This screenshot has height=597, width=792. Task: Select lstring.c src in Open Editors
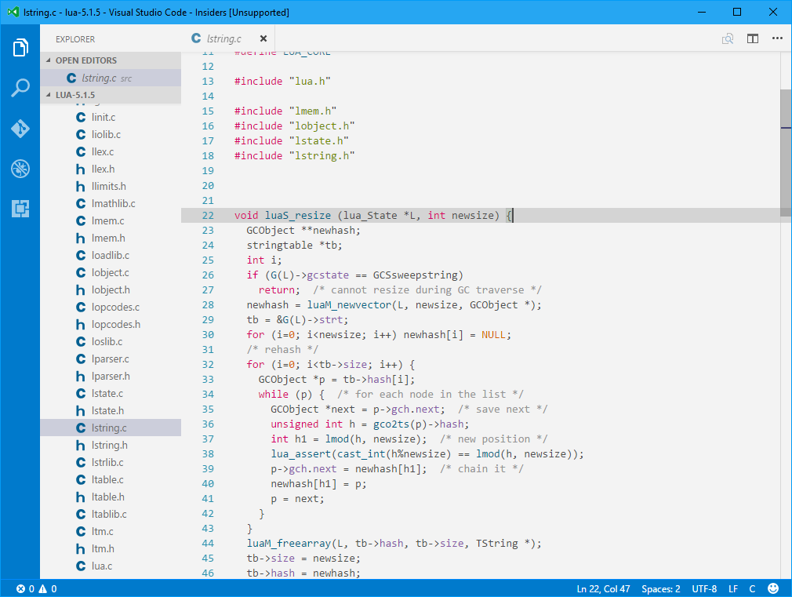click(x=111, y=78)
